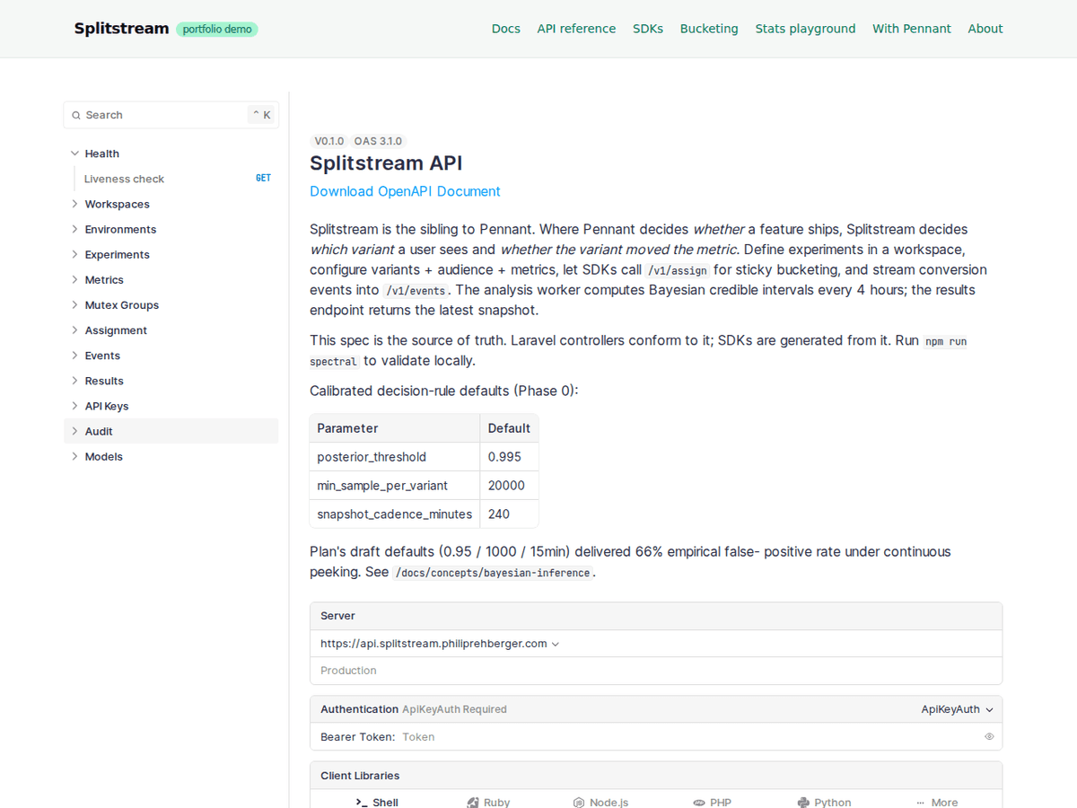The width and height of the screenshot is (1077, 808).
Task: Click the search magnifier icon
Action: point(75,115)
